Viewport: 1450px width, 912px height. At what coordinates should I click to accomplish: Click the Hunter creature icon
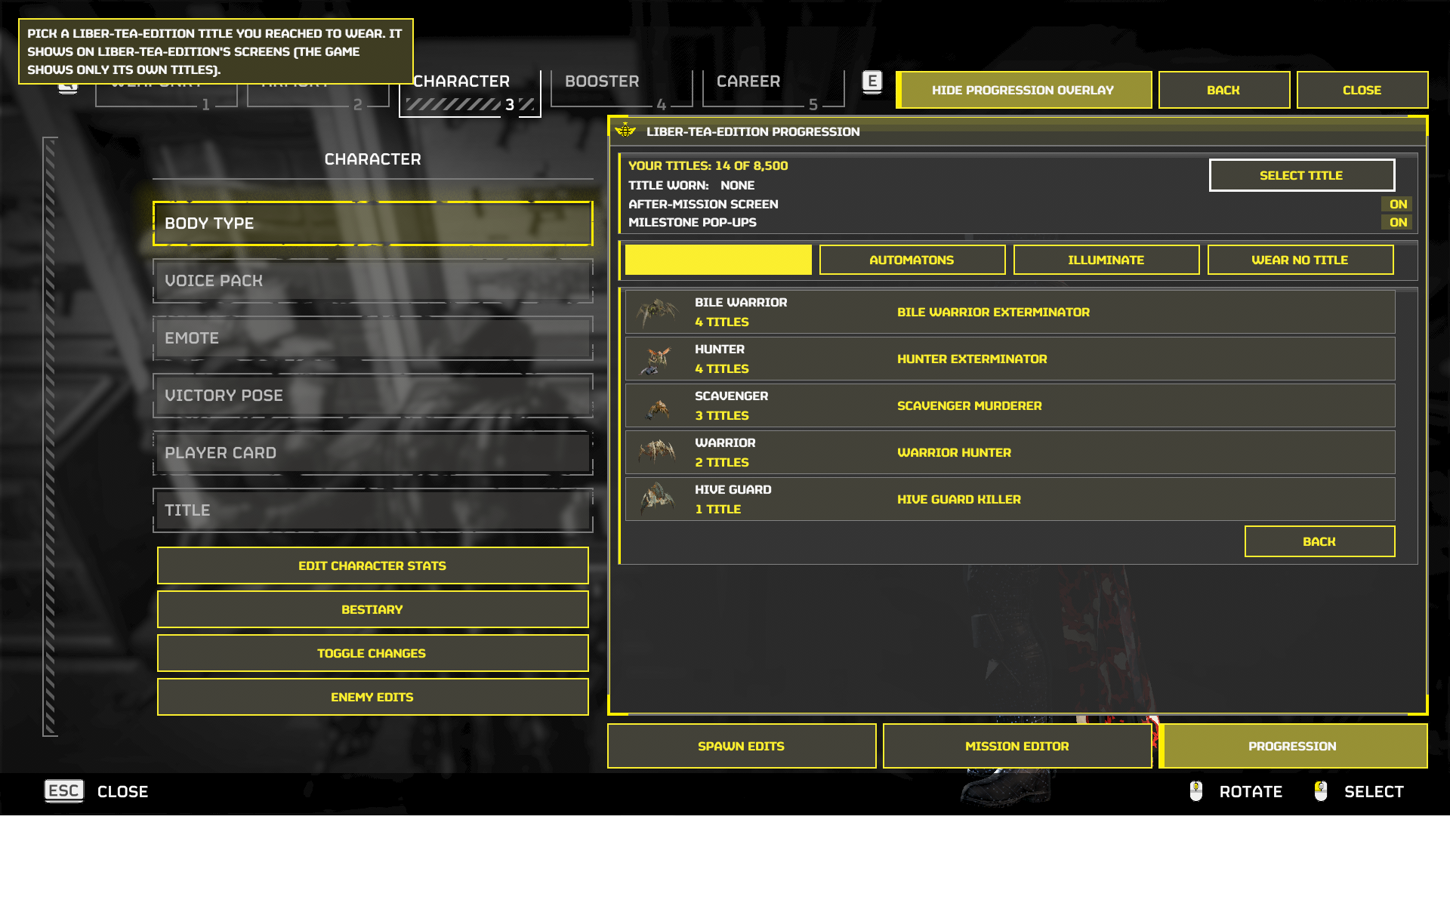pyautogui.click(x=656, y=359)
